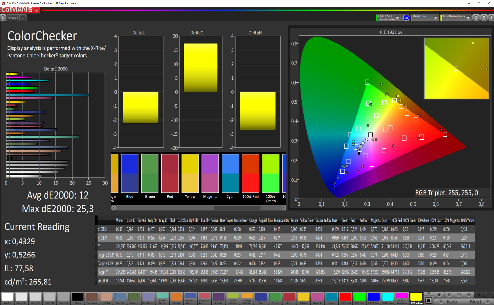Open the CalMAN 5 main menu

tap(37, 10)
